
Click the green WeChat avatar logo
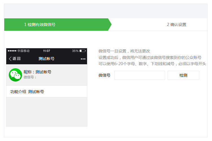(15, 75)
